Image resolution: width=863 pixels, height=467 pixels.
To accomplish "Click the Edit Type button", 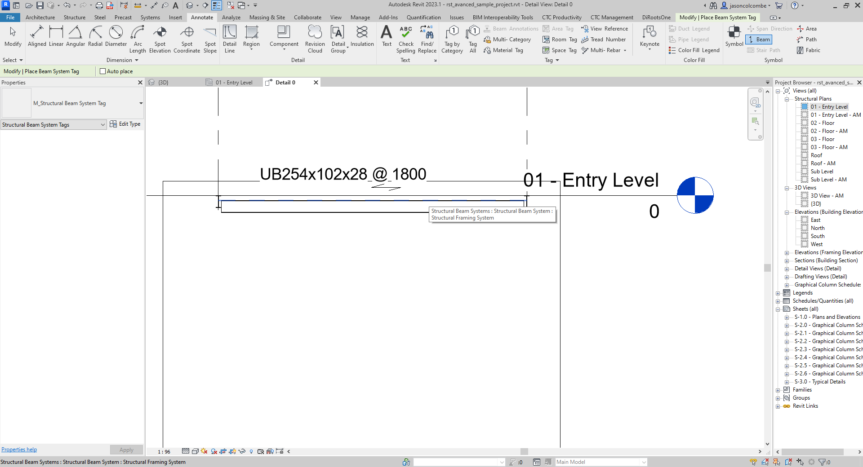I will click(125, 124).
